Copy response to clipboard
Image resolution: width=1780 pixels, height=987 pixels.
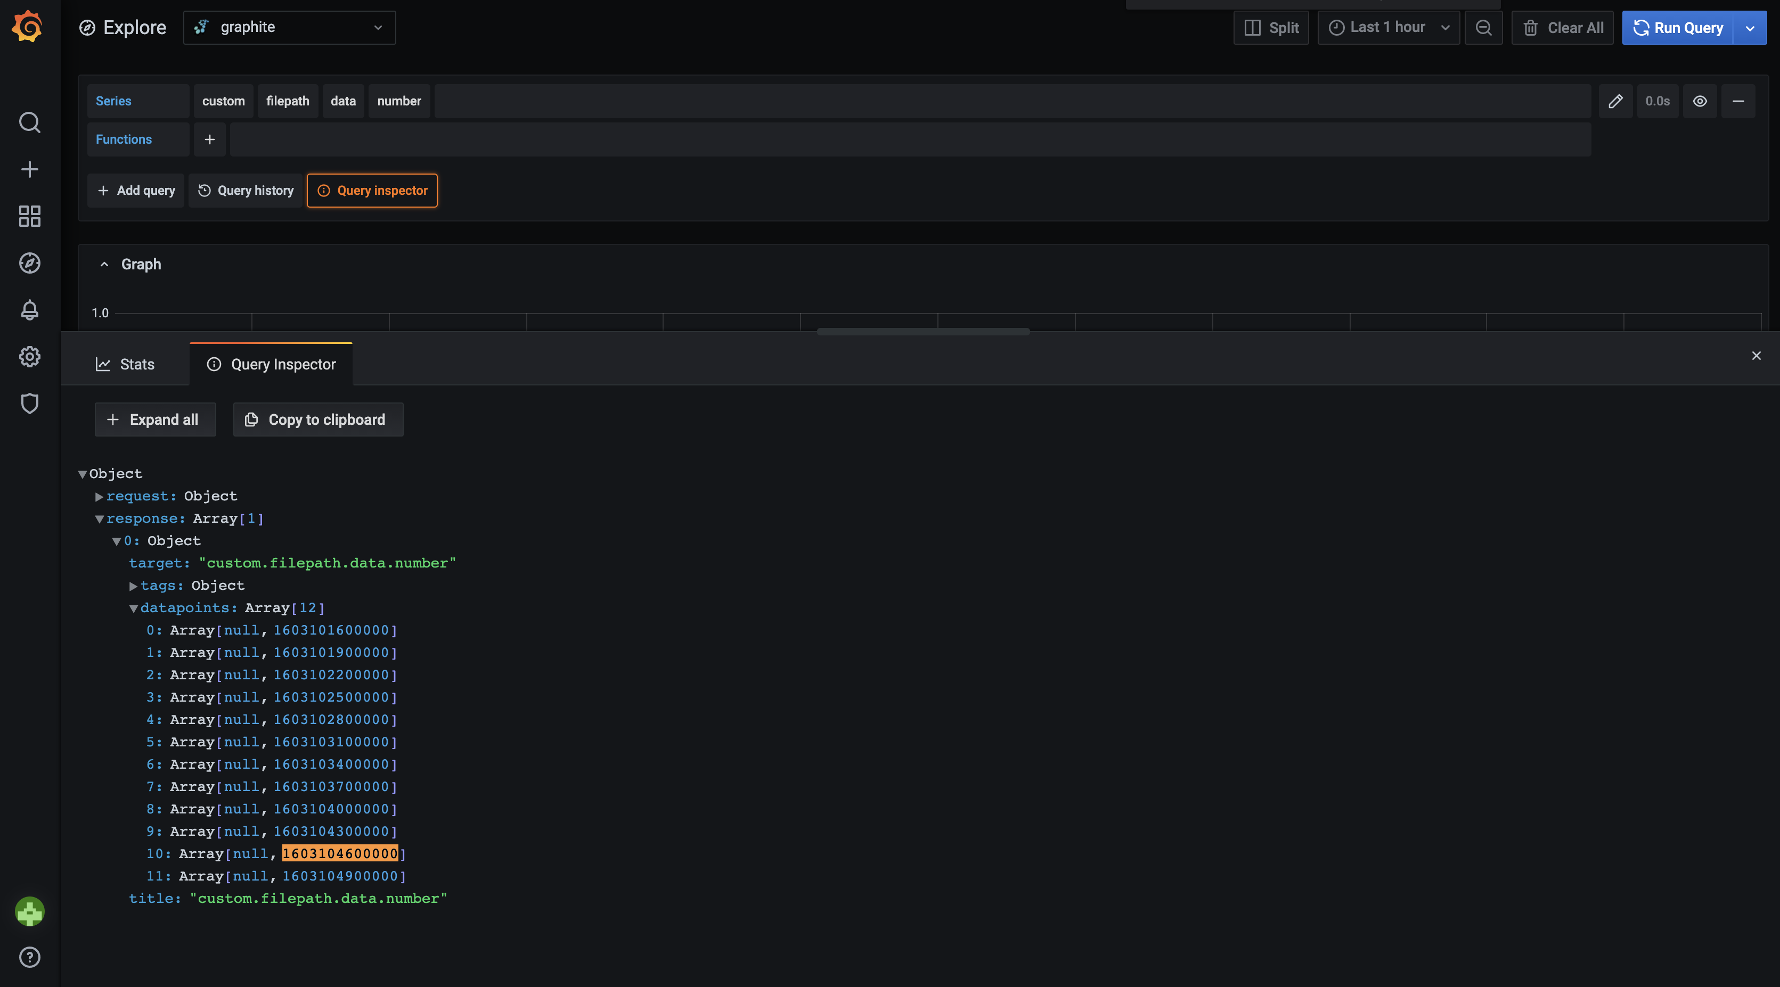pos(317,420)
